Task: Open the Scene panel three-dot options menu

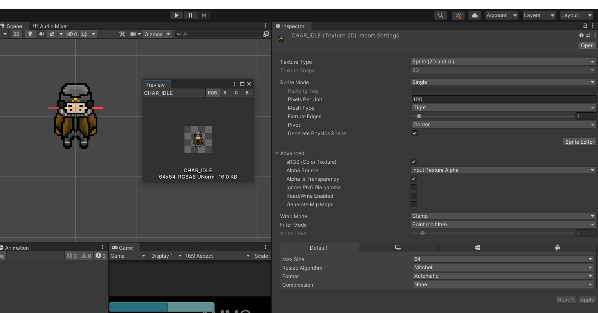Action: point(266,26)
